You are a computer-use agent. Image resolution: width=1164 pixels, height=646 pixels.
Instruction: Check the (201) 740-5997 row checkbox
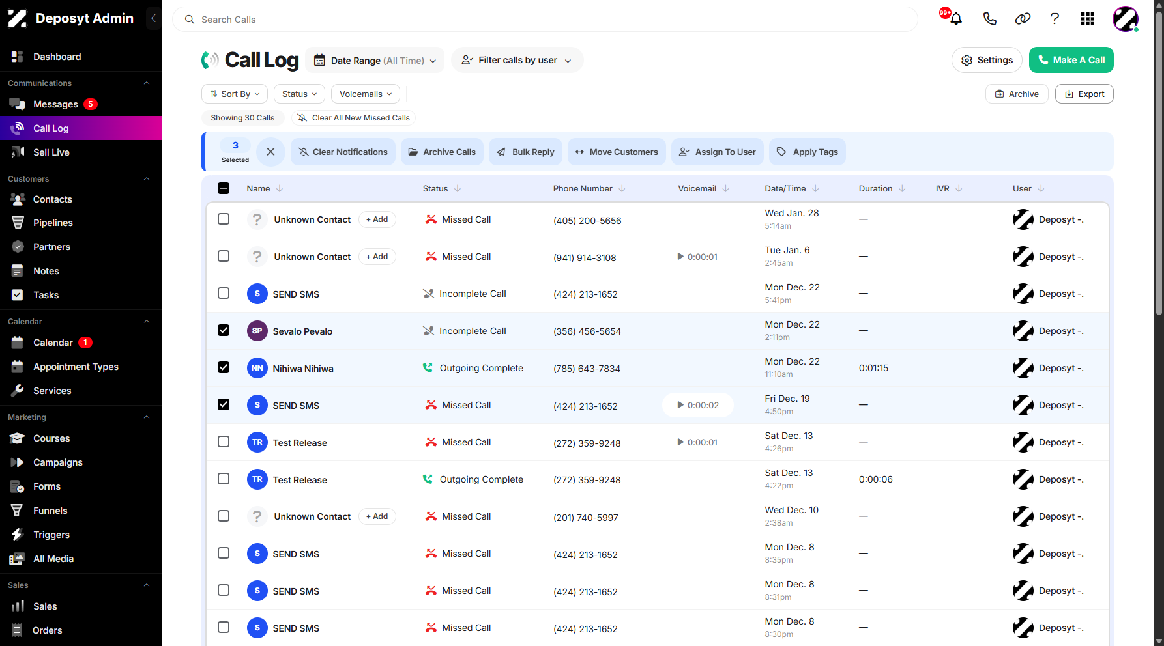pos(224,516)
